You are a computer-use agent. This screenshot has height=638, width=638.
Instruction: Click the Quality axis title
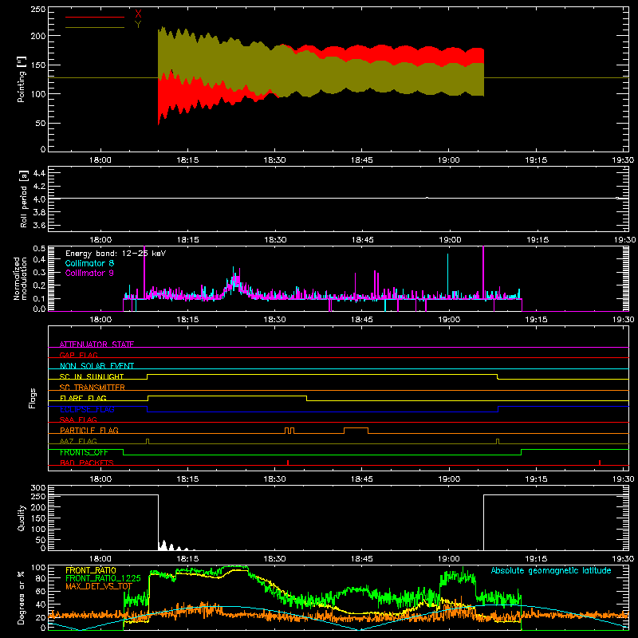(x=22, y=518)
